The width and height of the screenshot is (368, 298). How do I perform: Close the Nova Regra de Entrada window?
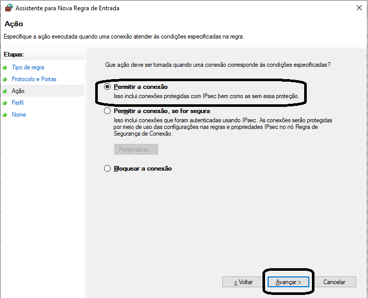(x=358, y=8)
